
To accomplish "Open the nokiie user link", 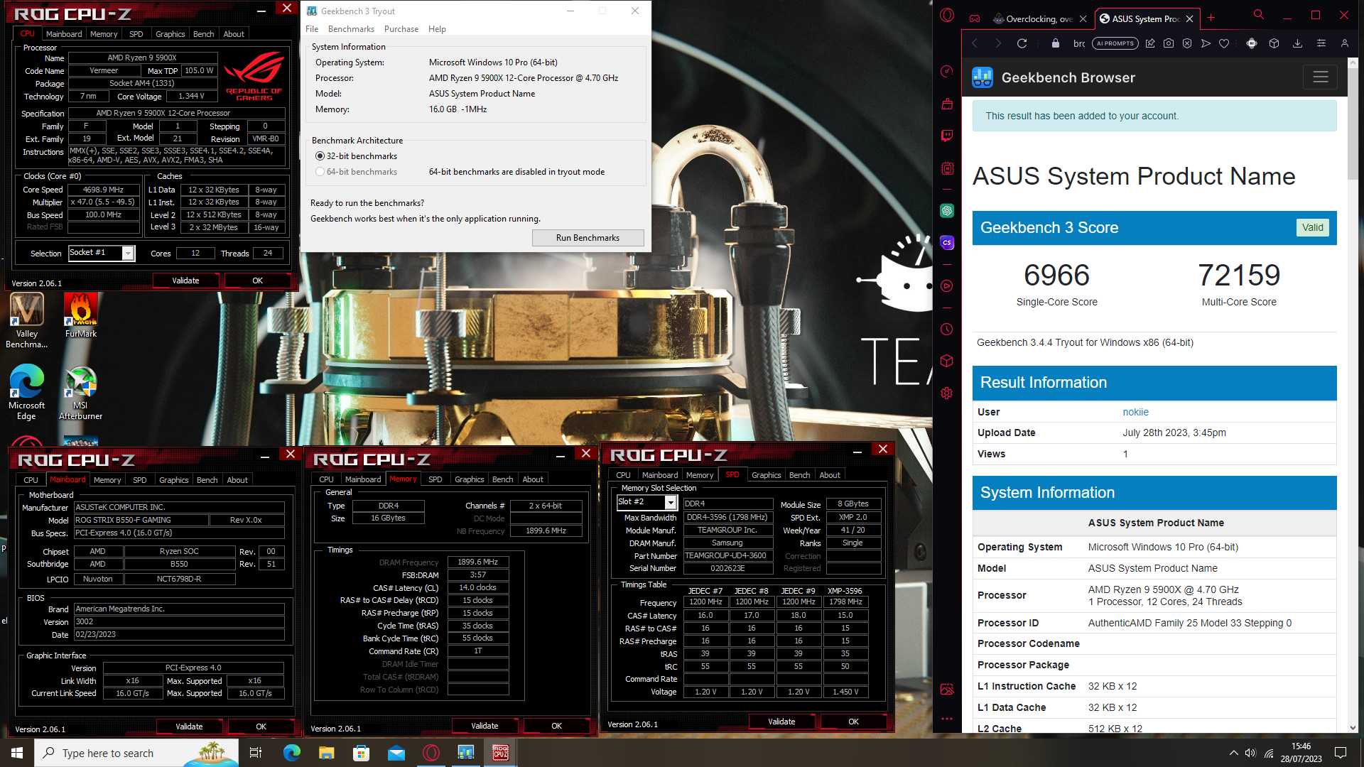I will click(x=1135, y=412).
